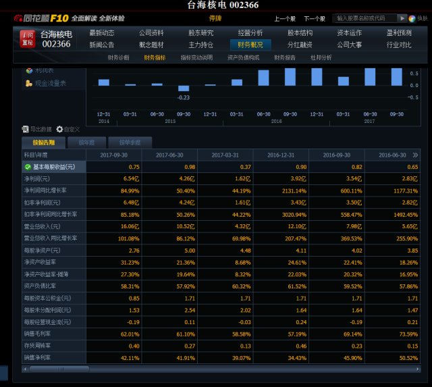The height and width of the screenshot is (387, 432).
Task: Switch to 杜邦分析 sub-tab
Action: (321, 57)
